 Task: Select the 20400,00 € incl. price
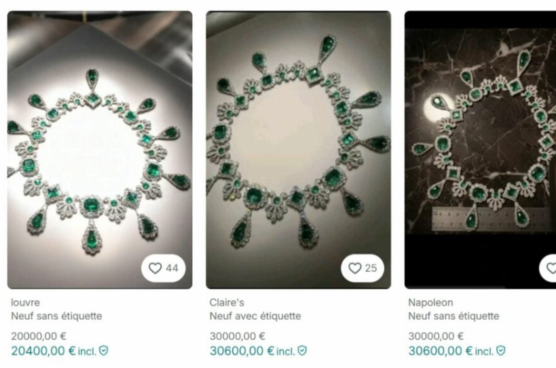54,351
